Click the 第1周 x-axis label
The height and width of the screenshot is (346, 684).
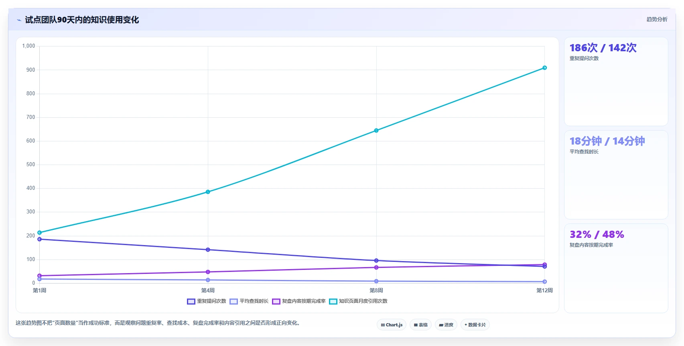tap(39, 290)
